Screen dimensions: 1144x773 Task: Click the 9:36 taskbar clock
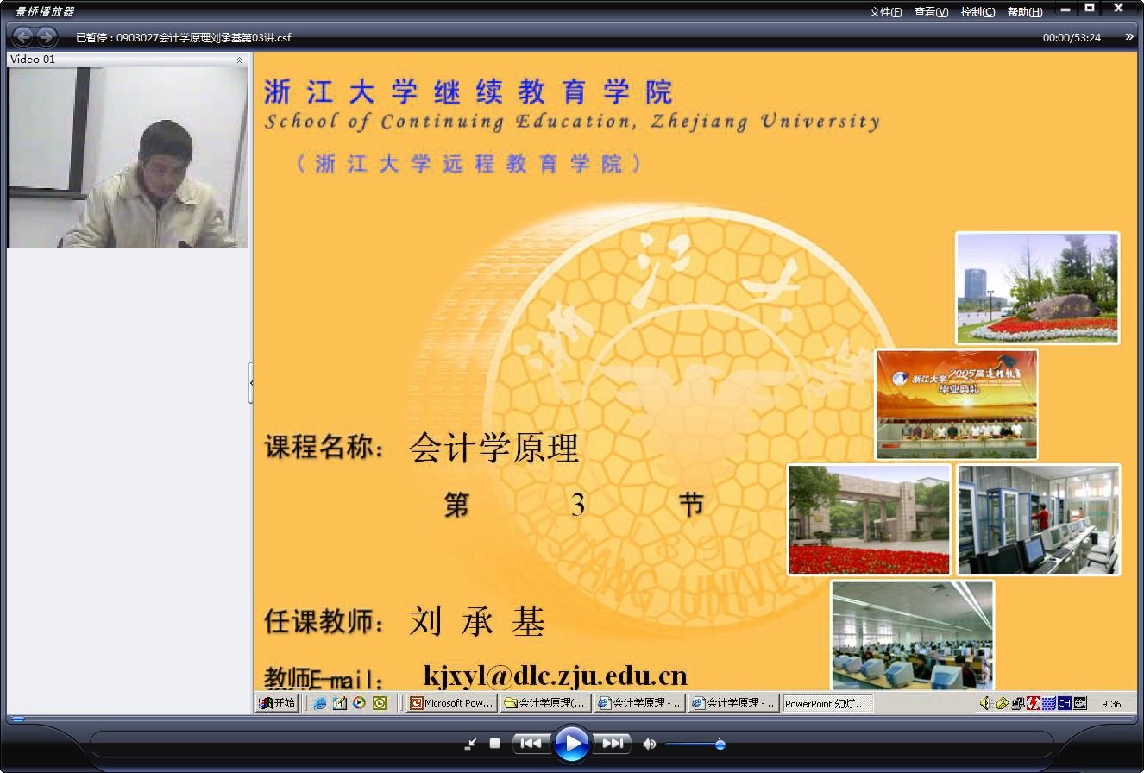[1111, 704]
